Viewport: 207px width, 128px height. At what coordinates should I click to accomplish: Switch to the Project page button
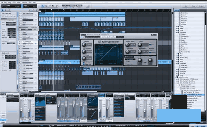coord(201,6)
